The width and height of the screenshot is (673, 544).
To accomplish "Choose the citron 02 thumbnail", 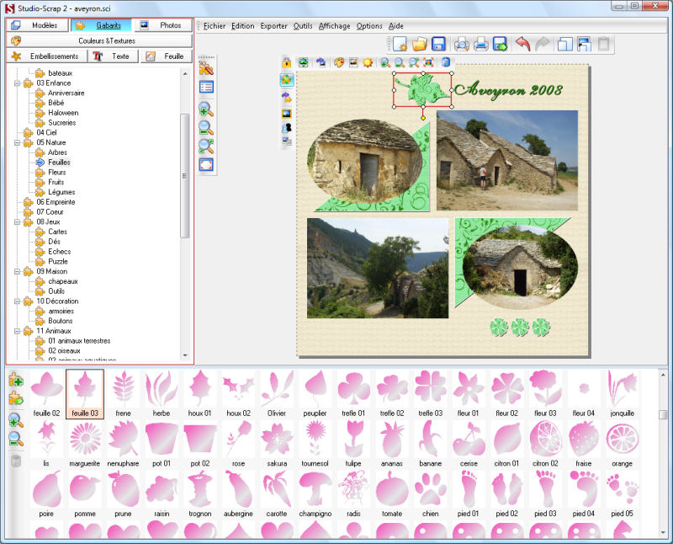I will pos(545,444).
